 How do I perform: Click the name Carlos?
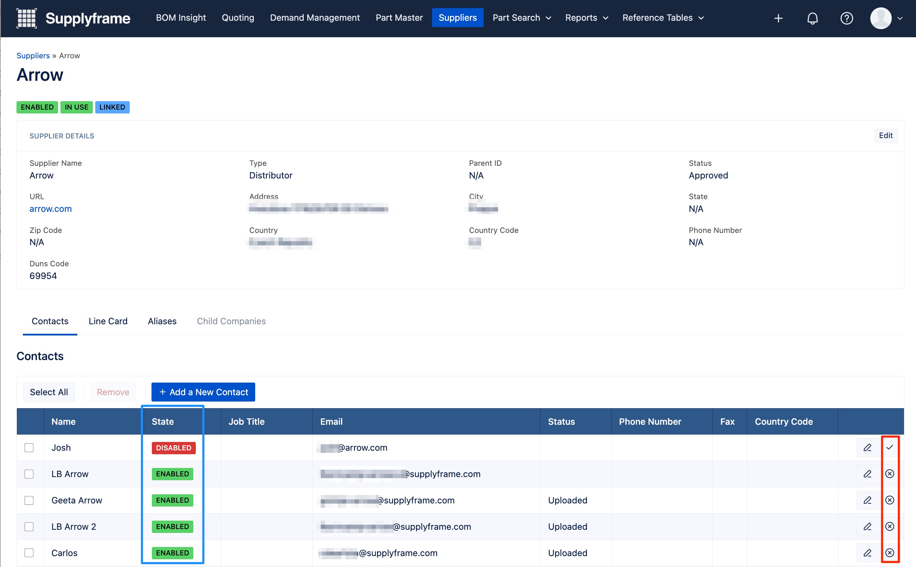click(64, 553)
